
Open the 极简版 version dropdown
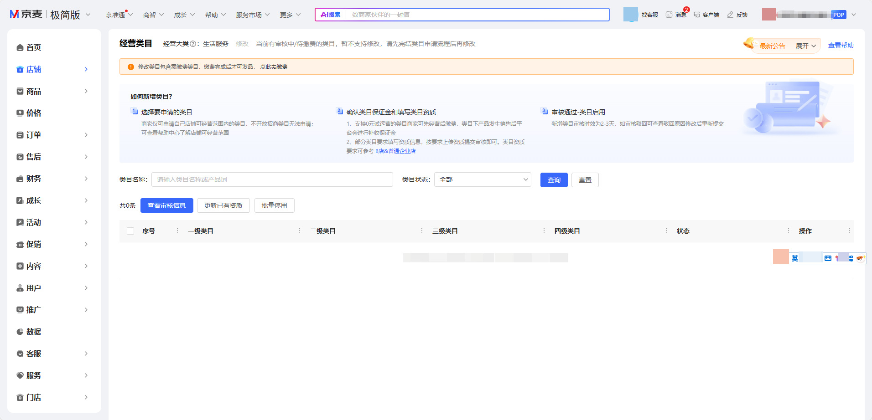(69, 14)
